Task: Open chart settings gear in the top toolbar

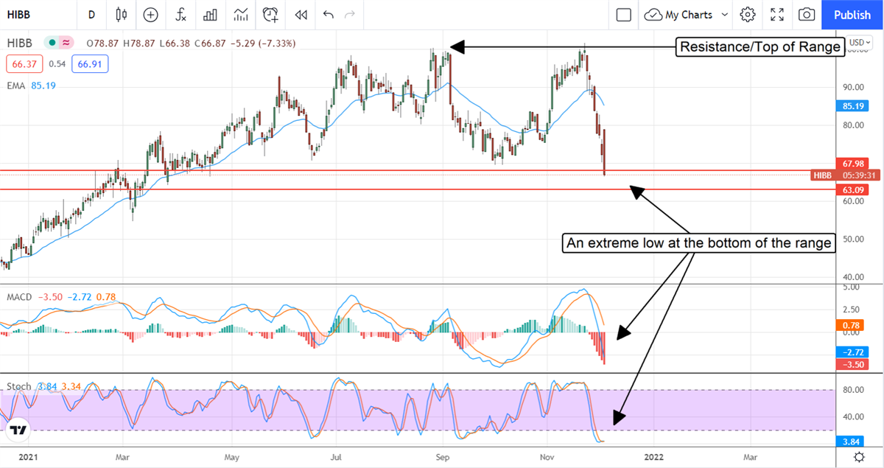Action: [x=748, y=14]
